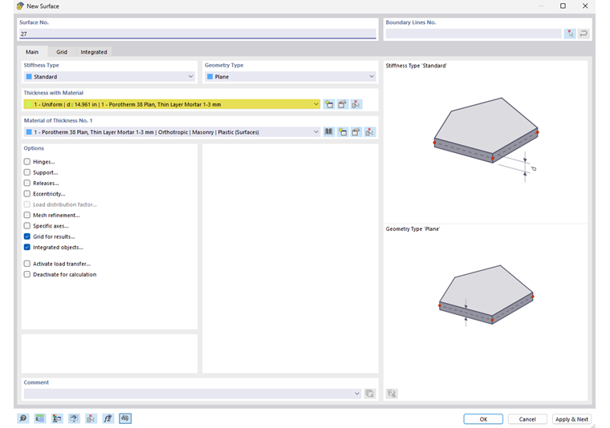
Task: Tick the Eccentricity checkbox
Action: tap(26, 194)
